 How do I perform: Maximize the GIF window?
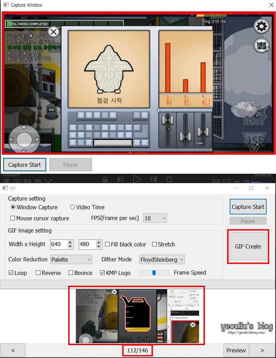point(251,188)
